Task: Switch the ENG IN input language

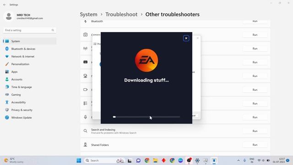Action: click(x=252, y=160)
